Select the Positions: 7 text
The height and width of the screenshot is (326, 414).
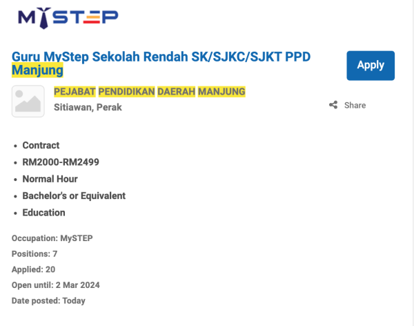(x=34, y=254)
